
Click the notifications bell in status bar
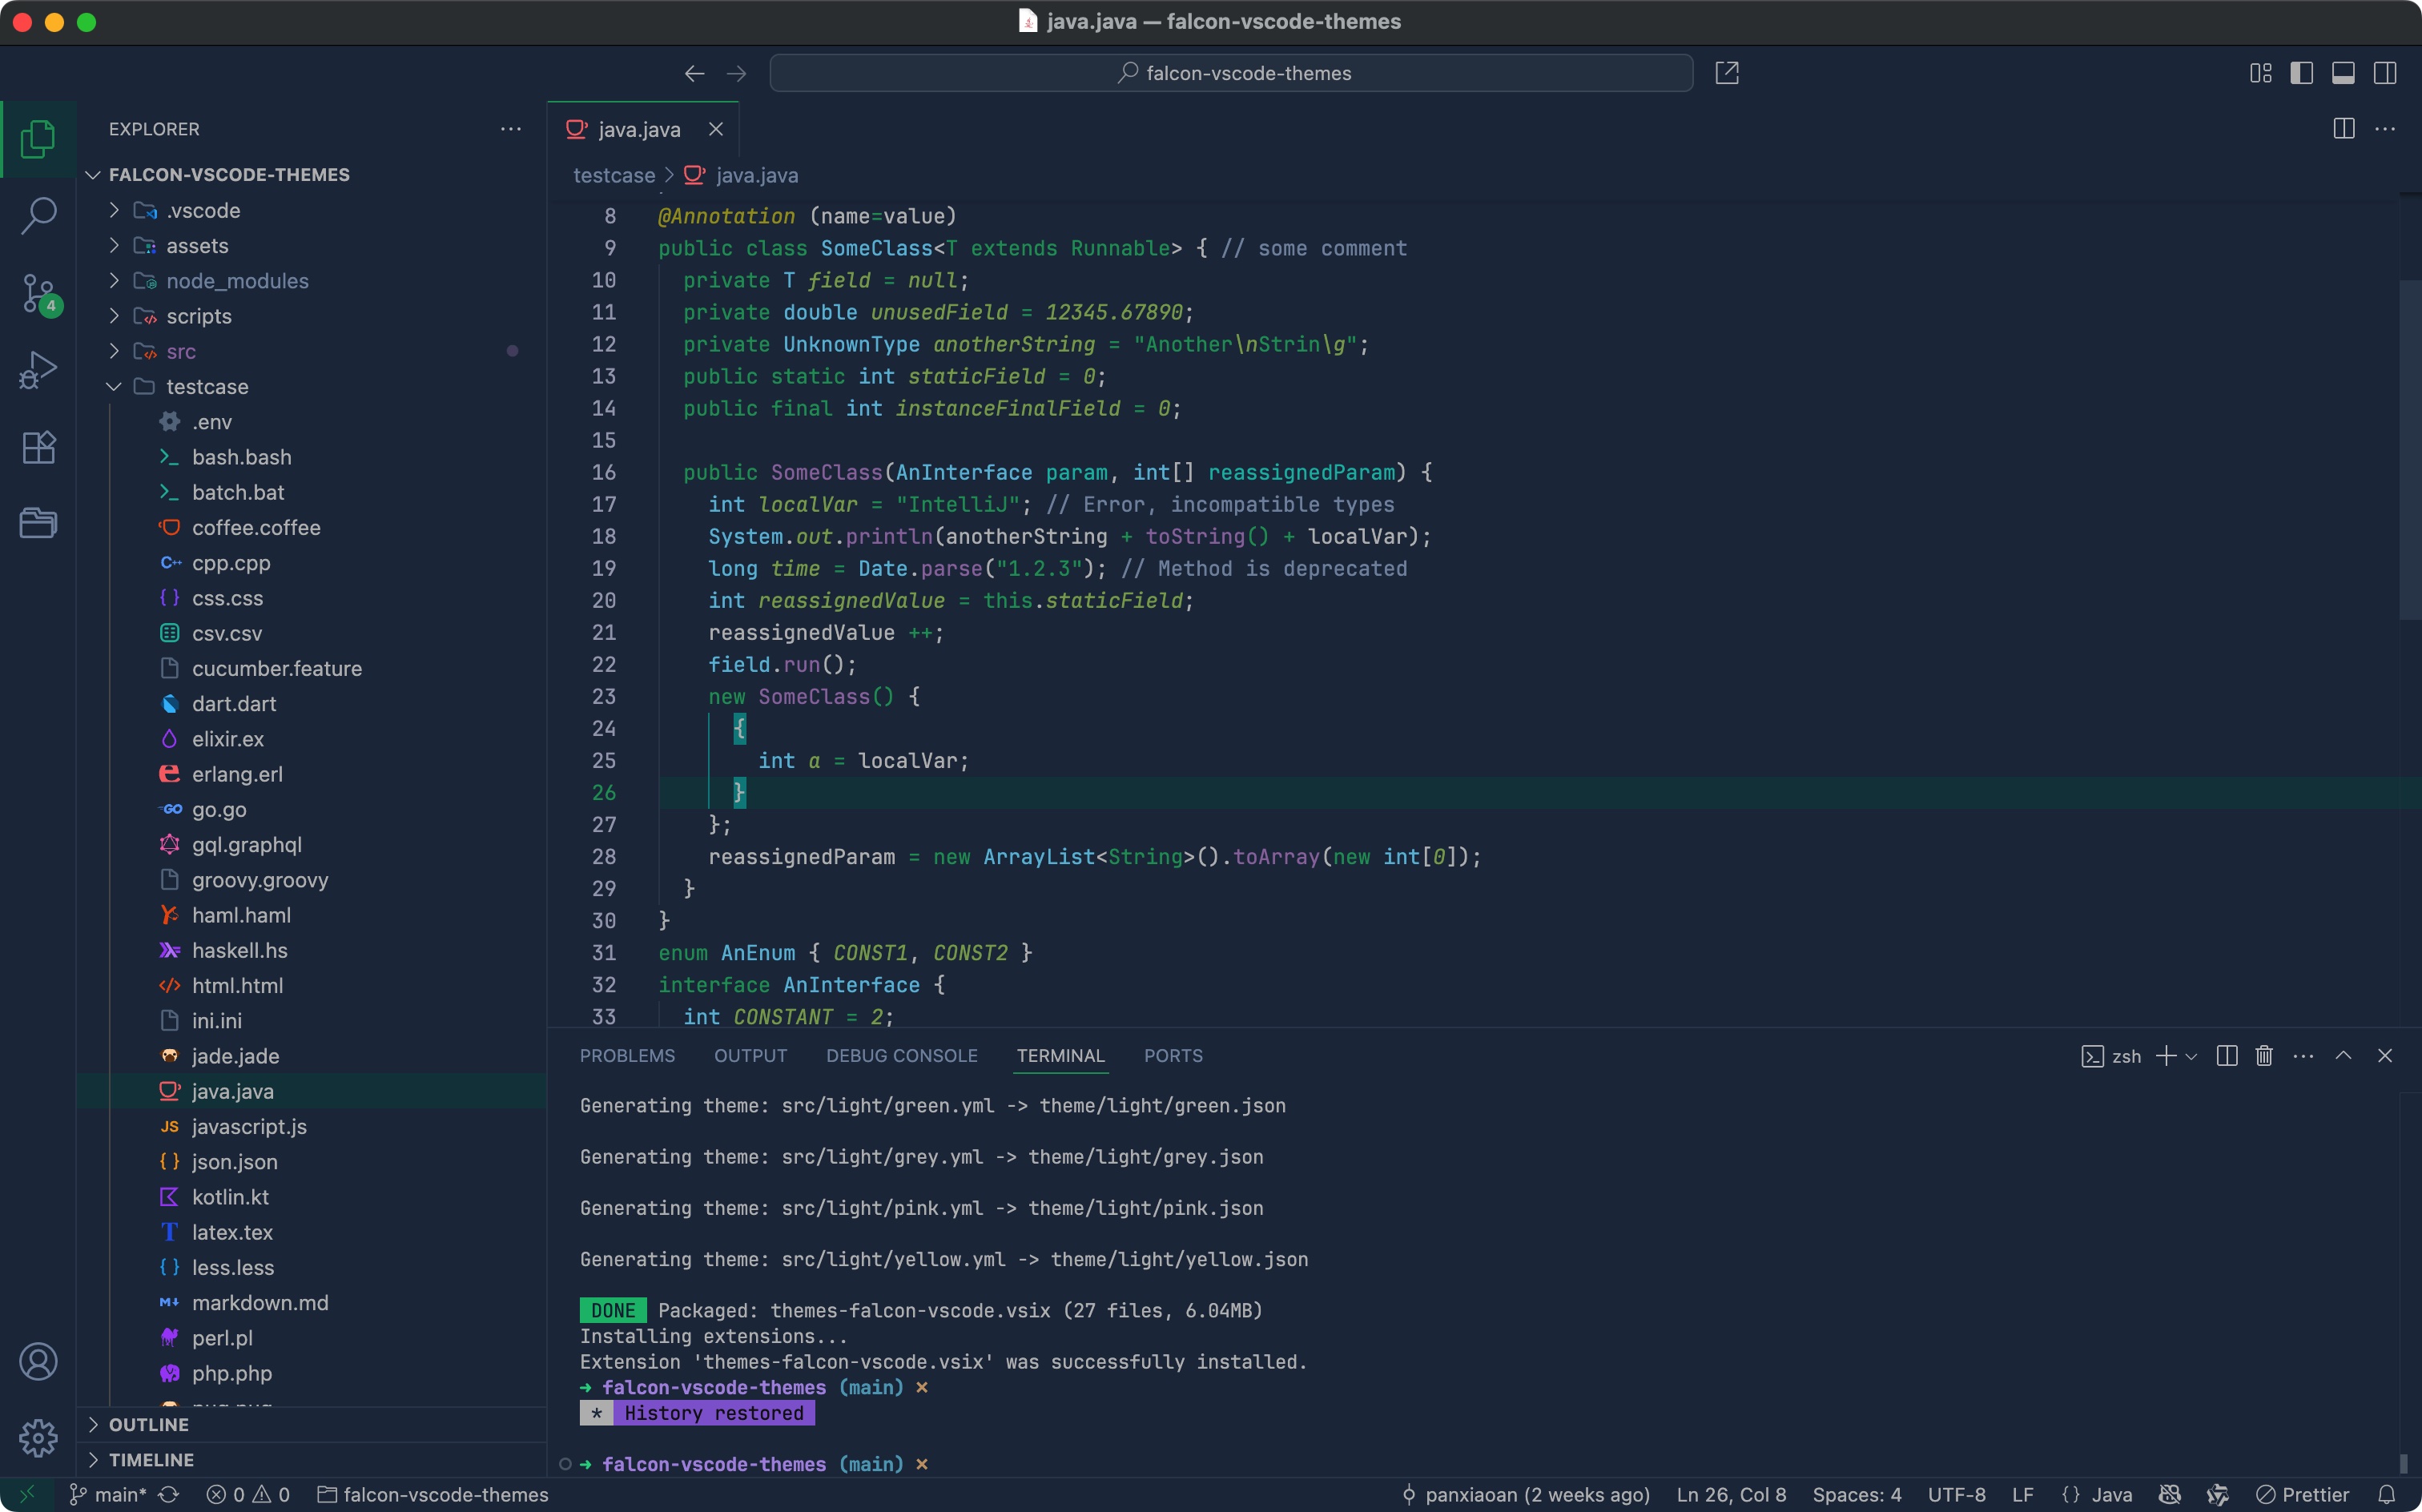(2387, 1494)
